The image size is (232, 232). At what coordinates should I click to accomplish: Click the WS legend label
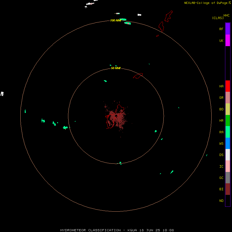tap(221, 143)
